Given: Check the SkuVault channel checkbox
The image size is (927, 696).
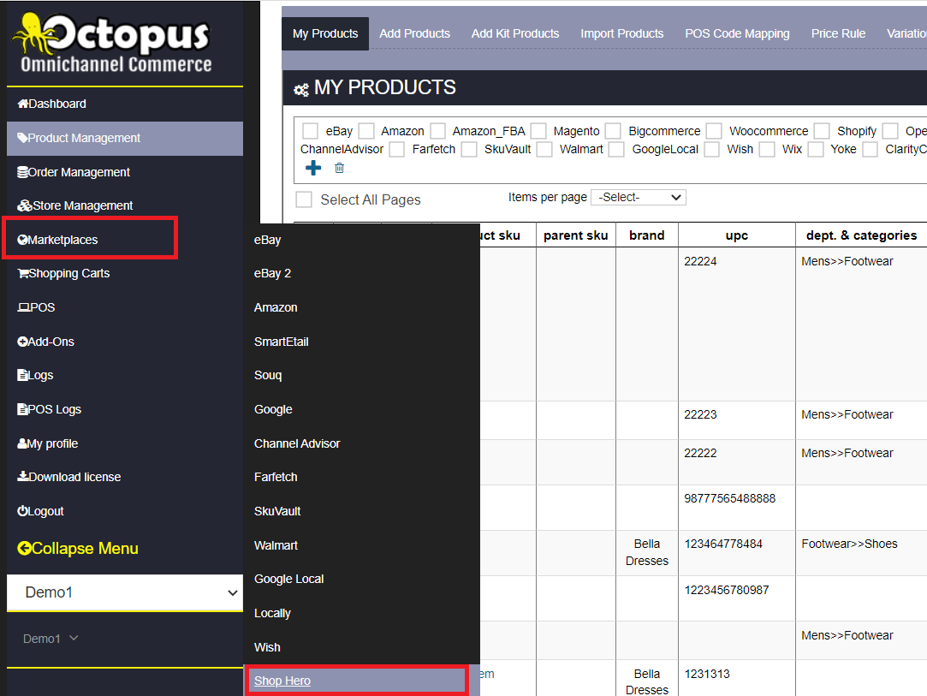Looking at the screenshot, I should 469,149.
